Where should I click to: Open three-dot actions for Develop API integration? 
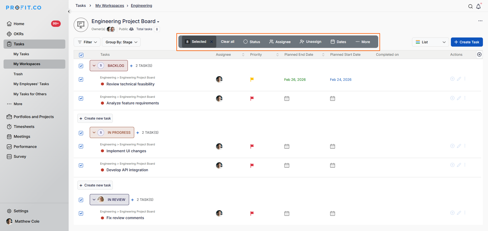(465, 165)
